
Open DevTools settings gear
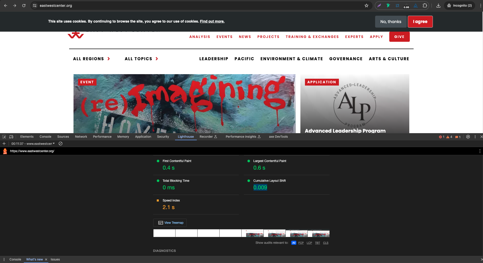[x=468, y=137]
